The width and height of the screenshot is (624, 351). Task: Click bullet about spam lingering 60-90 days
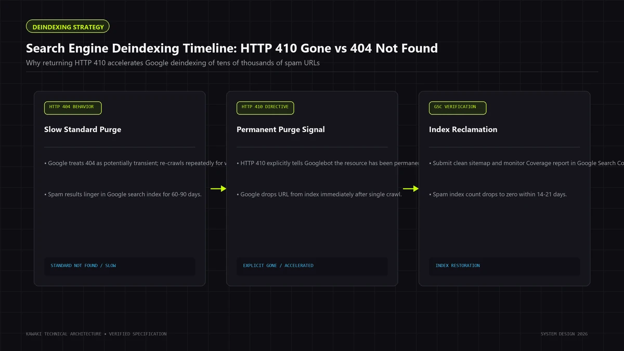(x=123, y=194)
